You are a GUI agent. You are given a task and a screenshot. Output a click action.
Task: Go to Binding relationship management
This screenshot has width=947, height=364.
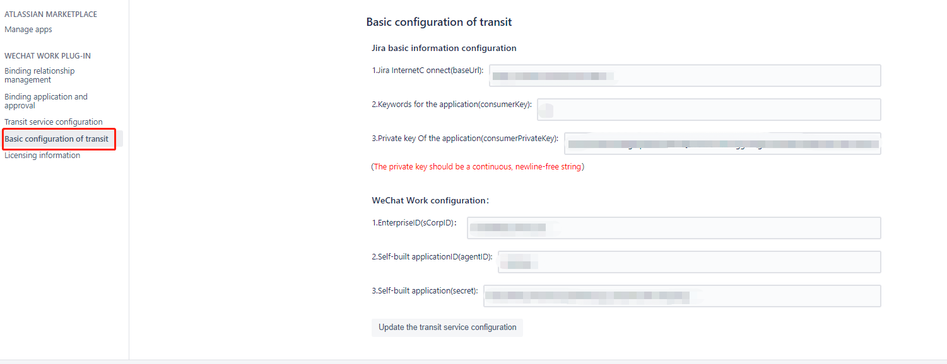point(39,76)
